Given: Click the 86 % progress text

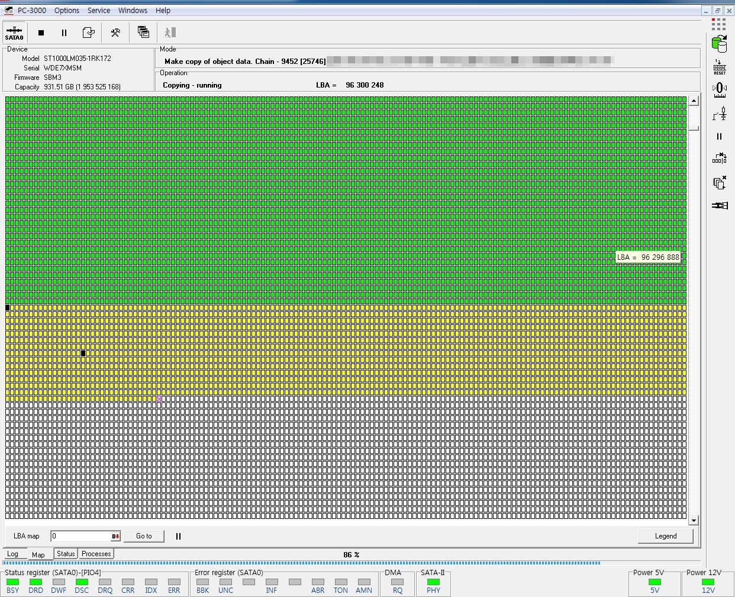Looking at the screenshot, I should (352, 555).
